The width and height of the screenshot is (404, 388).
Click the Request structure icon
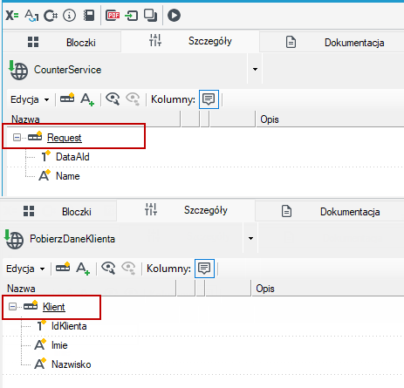(x=35, y=136)
